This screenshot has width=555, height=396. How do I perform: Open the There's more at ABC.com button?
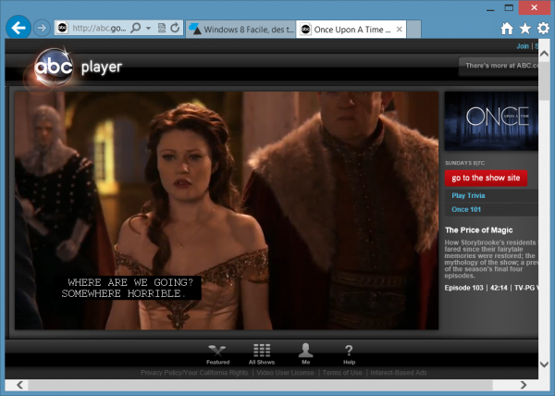tap(499, 66)
